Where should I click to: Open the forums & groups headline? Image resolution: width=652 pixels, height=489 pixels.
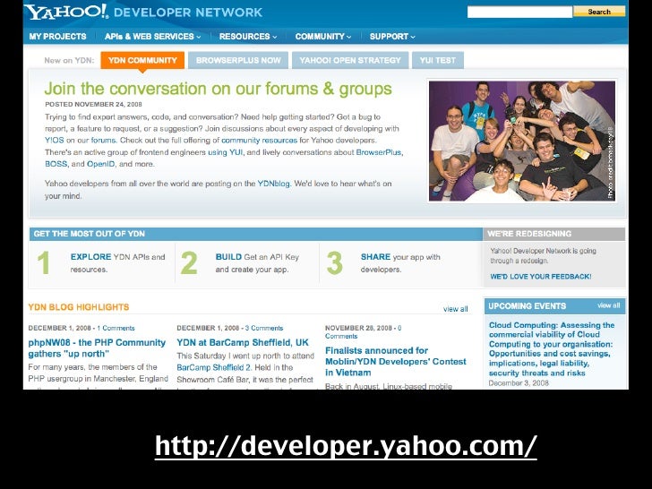point(218,89)
